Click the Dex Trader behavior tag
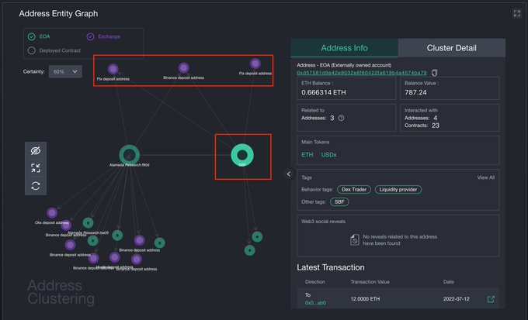The width and height of the screenshot is (528, 320). point(354,190)
